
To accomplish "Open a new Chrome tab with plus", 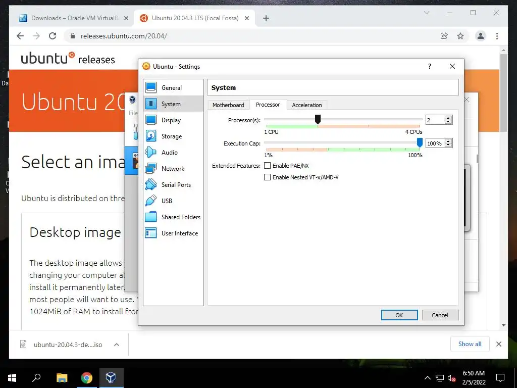I will click(x=266, y=18).
